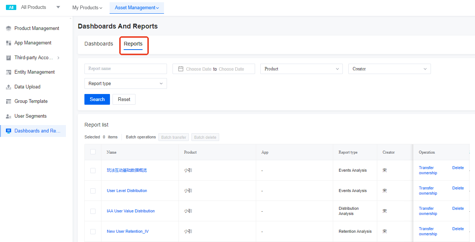Open the IAA User Value Distribution report
Viewport: 475px width, 242px height.
130,211
